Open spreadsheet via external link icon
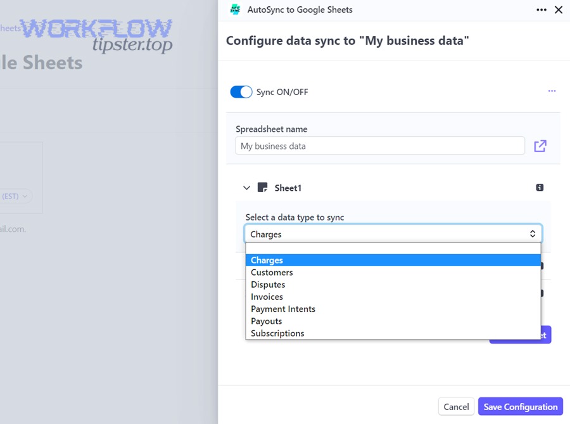Viewport: 570px width, 424px height. pos(540,146)
